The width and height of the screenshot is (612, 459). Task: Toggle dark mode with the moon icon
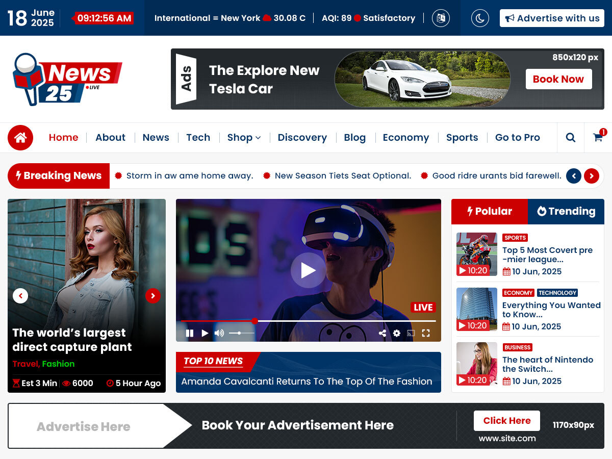click(480, 18)
